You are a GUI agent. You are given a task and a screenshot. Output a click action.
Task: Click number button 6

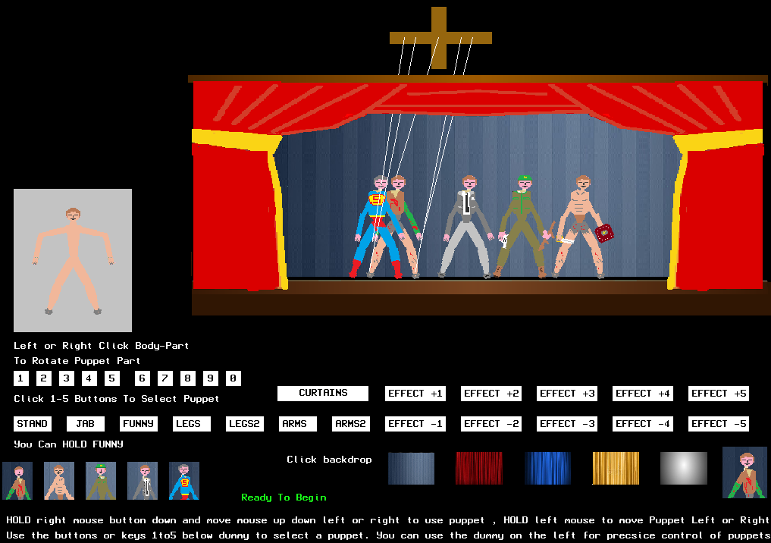click(x=142, y=378)
